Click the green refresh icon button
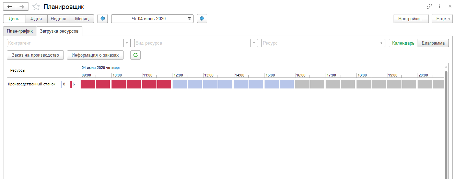Screen dimensions: 455x179 pyautogui.click(x=136, y=55)
